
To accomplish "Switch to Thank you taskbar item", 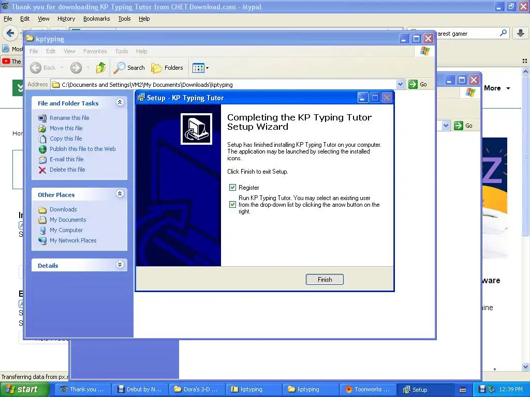I will click(x=82, y=389).
